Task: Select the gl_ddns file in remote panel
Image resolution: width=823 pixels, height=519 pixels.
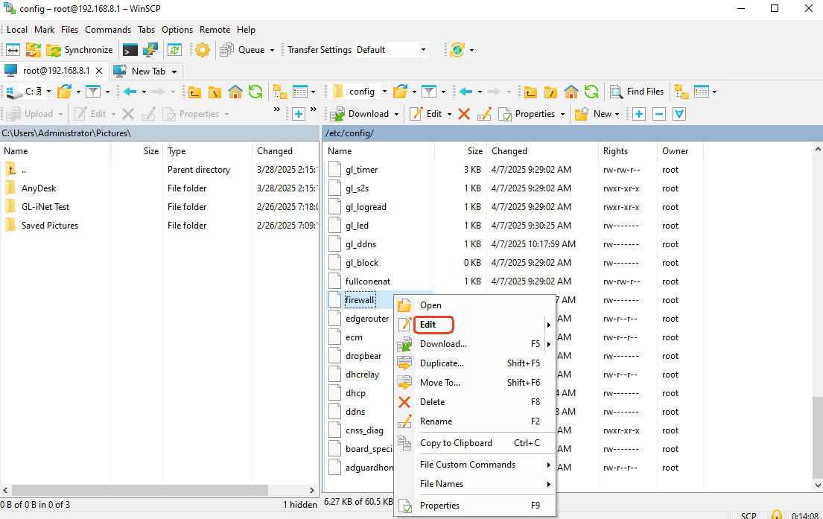Action: point(360,244)
